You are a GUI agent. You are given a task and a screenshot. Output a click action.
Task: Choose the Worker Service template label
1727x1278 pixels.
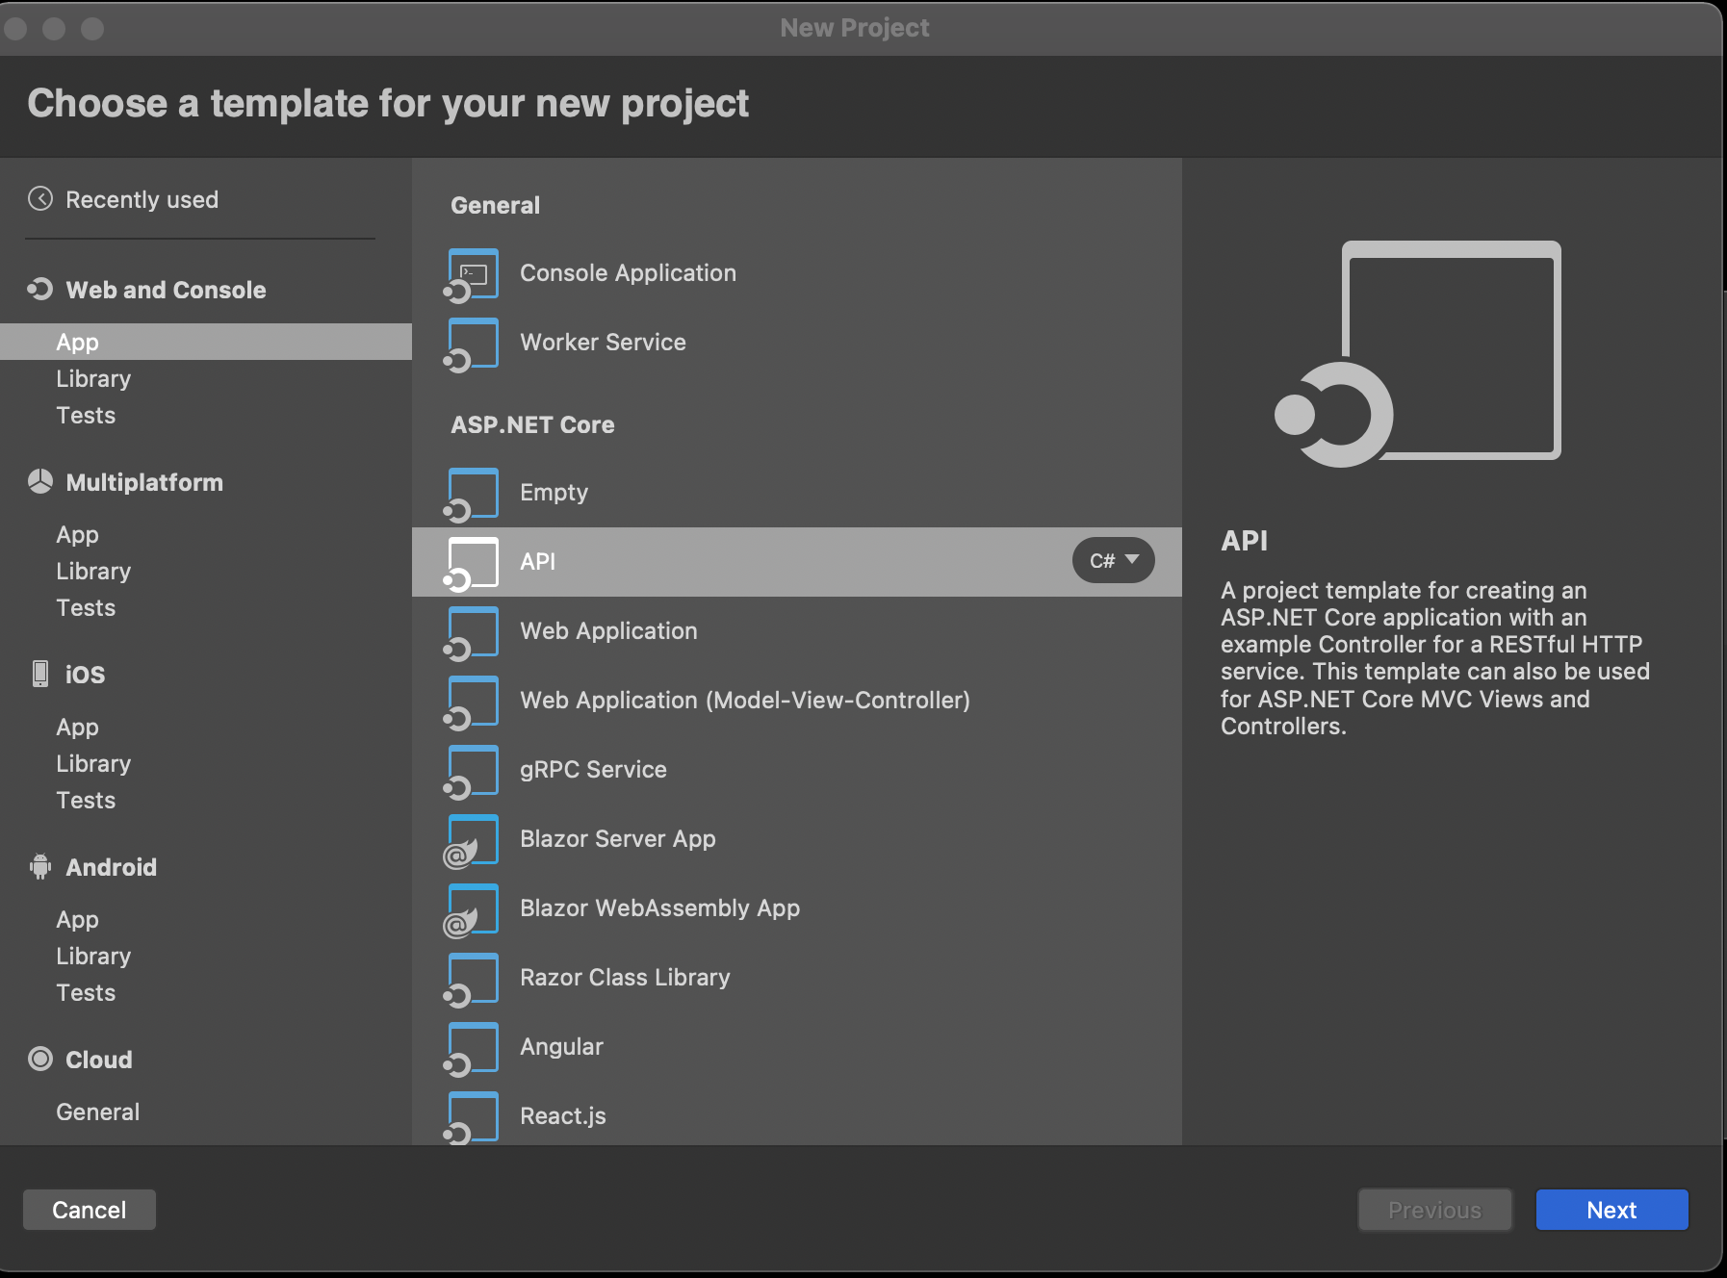603,342
